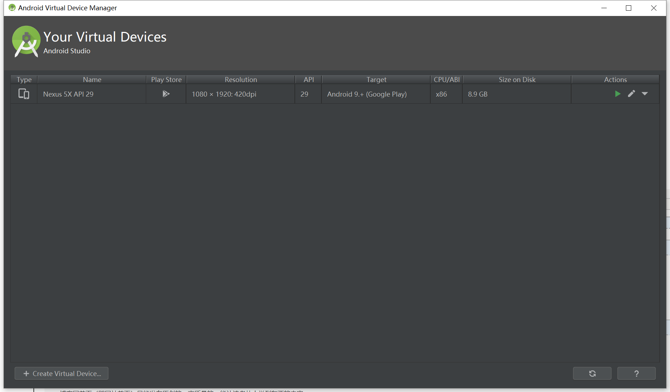Click the Actions column header
The height and width of the screenshot is (392, 670).
(x=615, y=80)
